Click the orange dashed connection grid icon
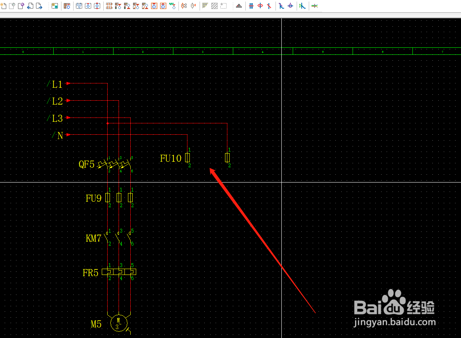This screenshot has height=338, width=461. [x=109, y=6]
